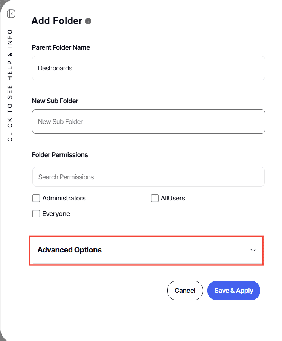Click the Add Folder heading

[x=56, y=21]
